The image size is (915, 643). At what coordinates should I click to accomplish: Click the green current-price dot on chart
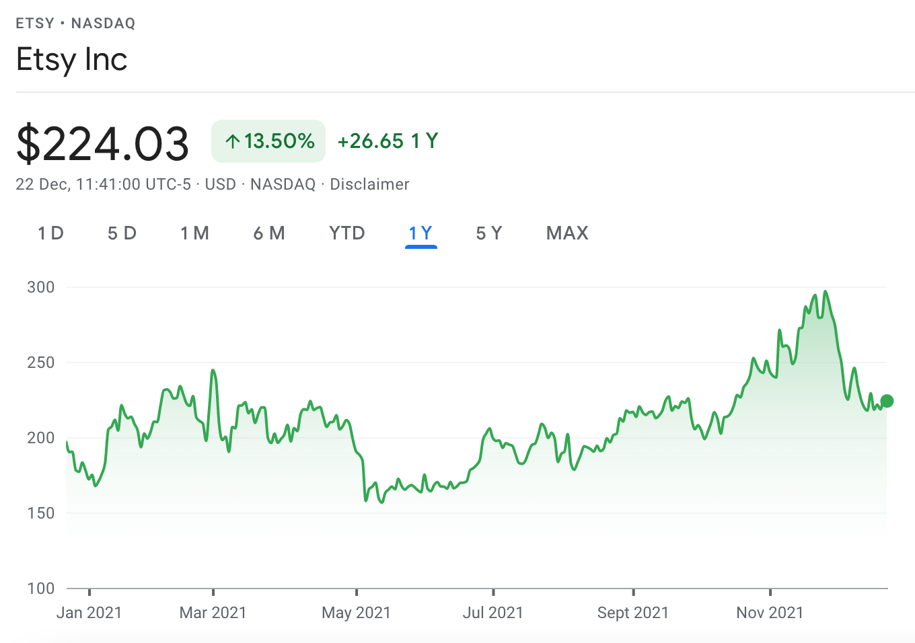(x=887, y=401)
